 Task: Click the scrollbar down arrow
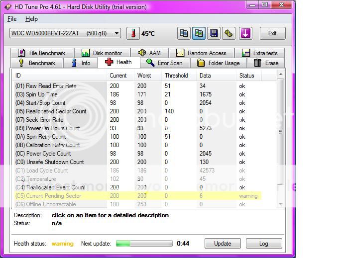(x=281, y=204)
